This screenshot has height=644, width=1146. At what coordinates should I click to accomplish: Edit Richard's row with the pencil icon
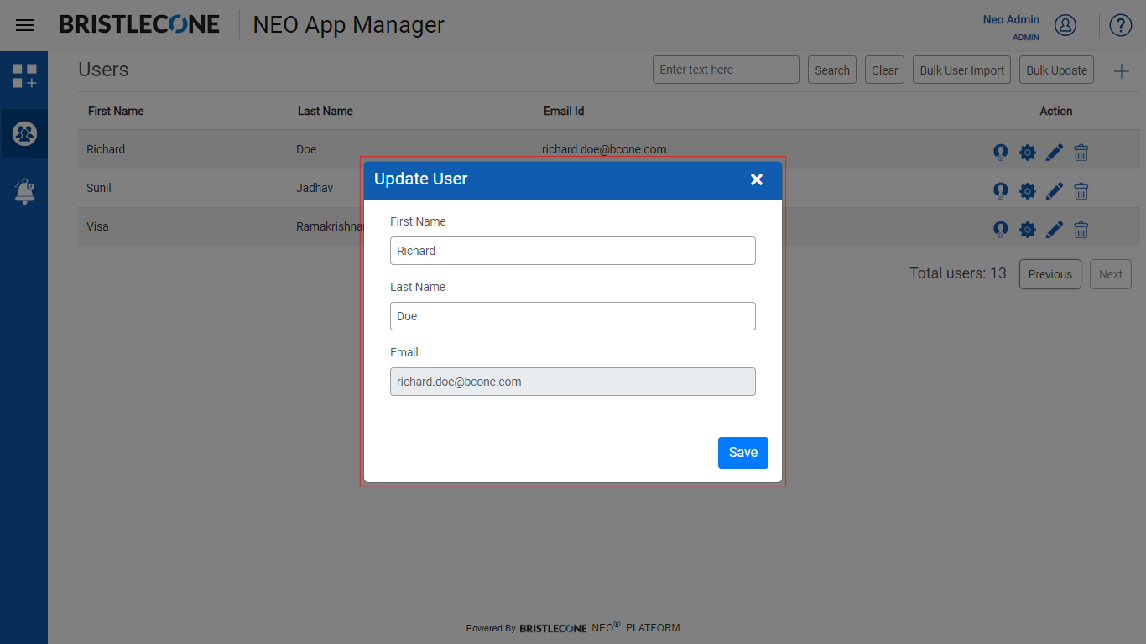pos(1055,152)
